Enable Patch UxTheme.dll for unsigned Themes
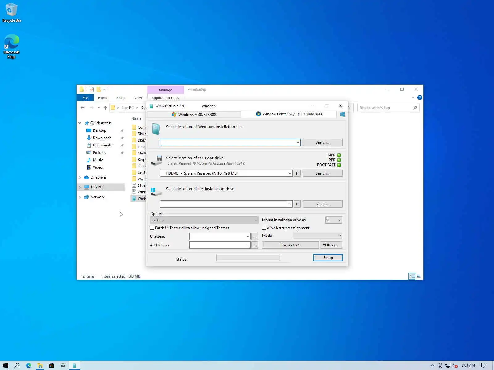The image size is (494, 370). tap(152, 228)
